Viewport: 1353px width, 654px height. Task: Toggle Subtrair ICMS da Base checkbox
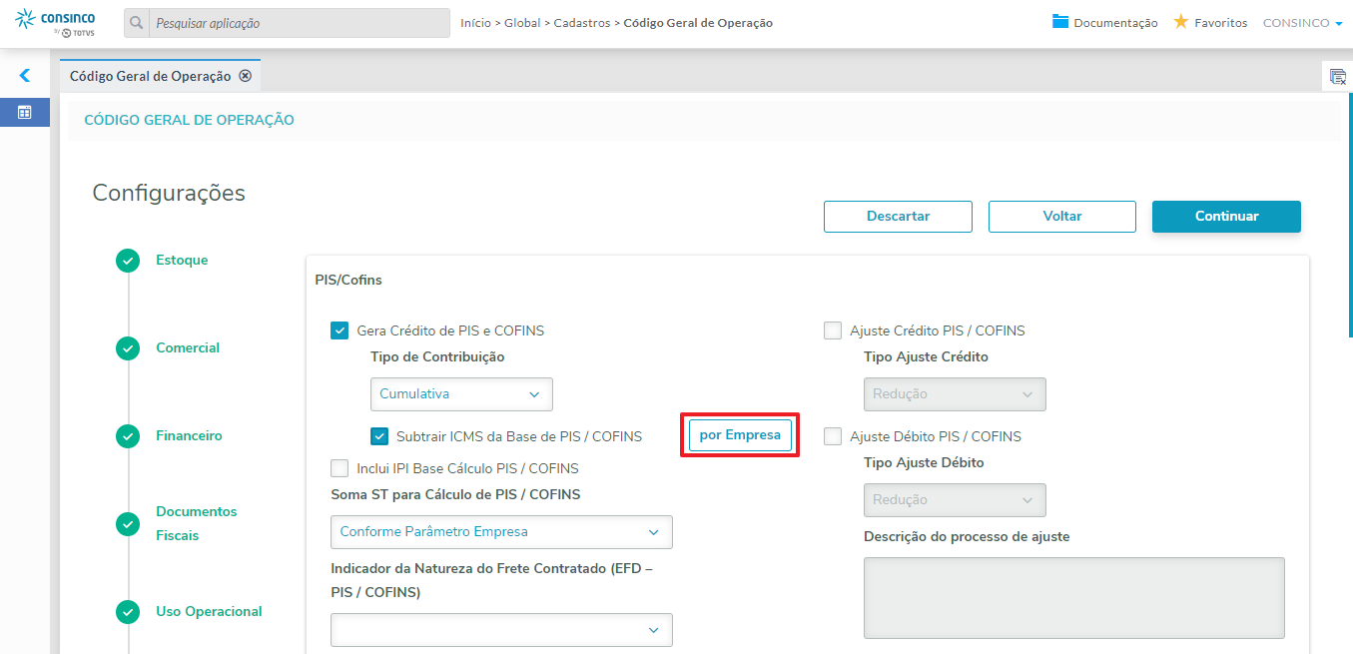(x=379, y=436)
